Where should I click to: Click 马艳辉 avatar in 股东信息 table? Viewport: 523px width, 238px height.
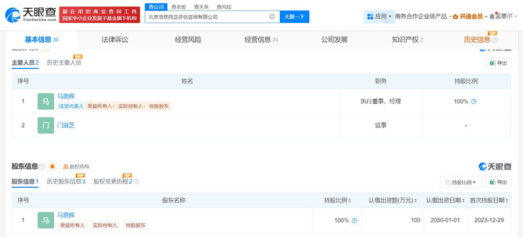(x=46, y=220)
